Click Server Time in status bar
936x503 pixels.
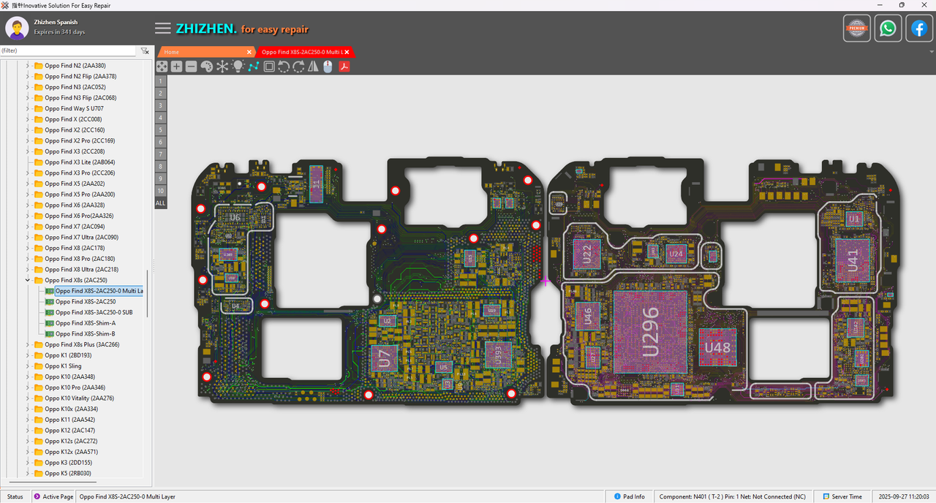point(842,496)
